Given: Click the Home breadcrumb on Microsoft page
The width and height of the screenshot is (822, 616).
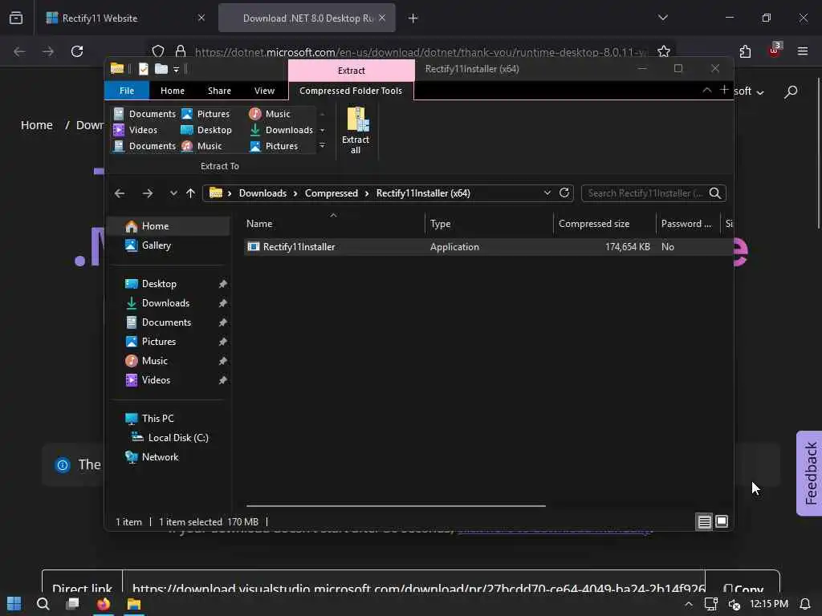Looking at the screenshot, I should (x=37, y=125).
